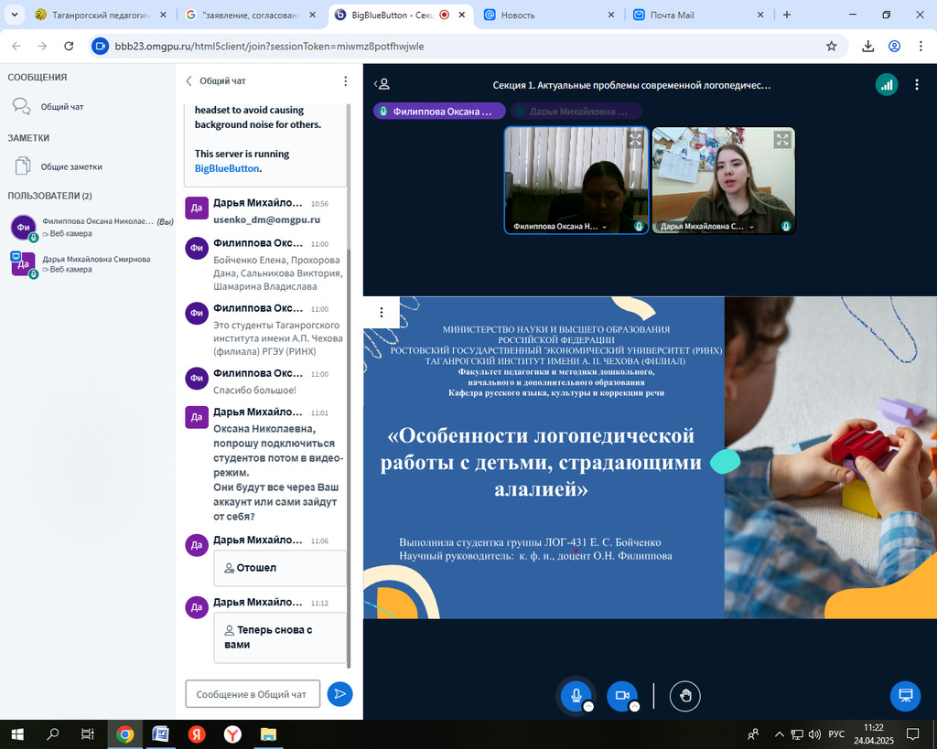Open connection status signal icon
Screen dimensions: 937x749
tap(886, 85)
